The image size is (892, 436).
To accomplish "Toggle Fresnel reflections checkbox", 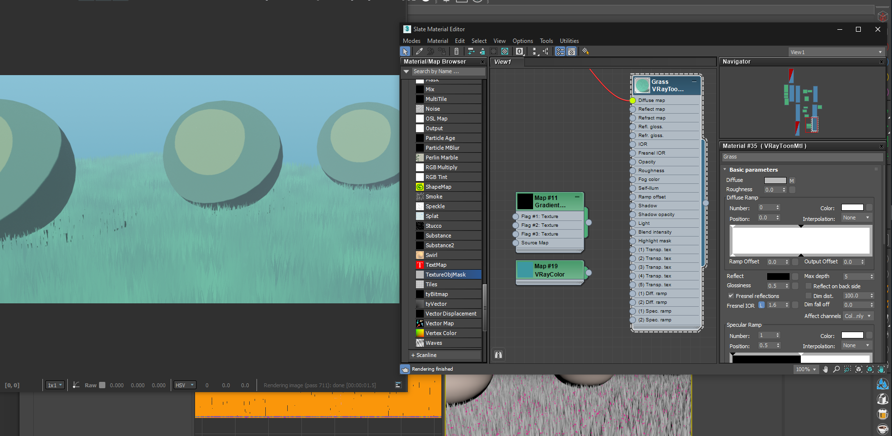I will coord(731,296).
